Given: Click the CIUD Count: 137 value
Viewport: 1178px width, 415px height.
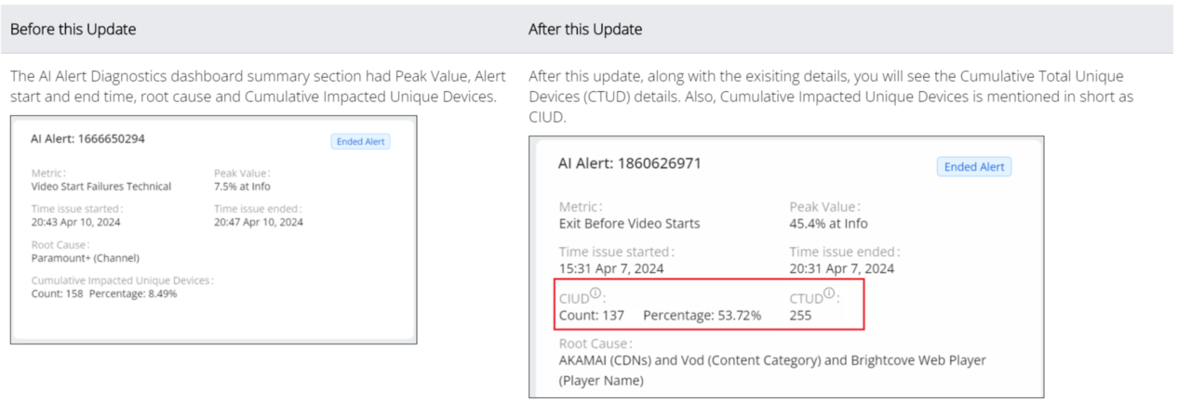Looking at the screenshot, I should click(592, 316).
